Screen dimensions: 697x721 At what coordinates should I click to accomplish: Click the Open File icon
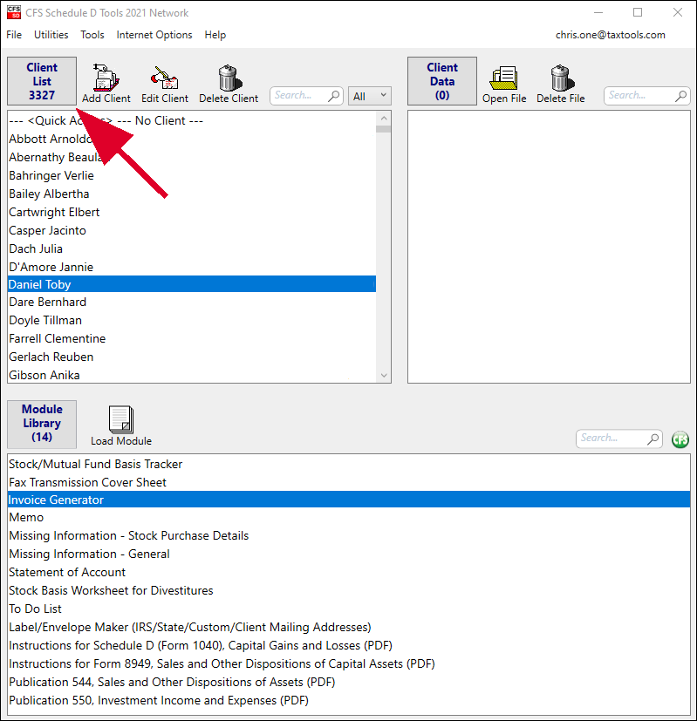pyautogui.click(x=503, y=78)
